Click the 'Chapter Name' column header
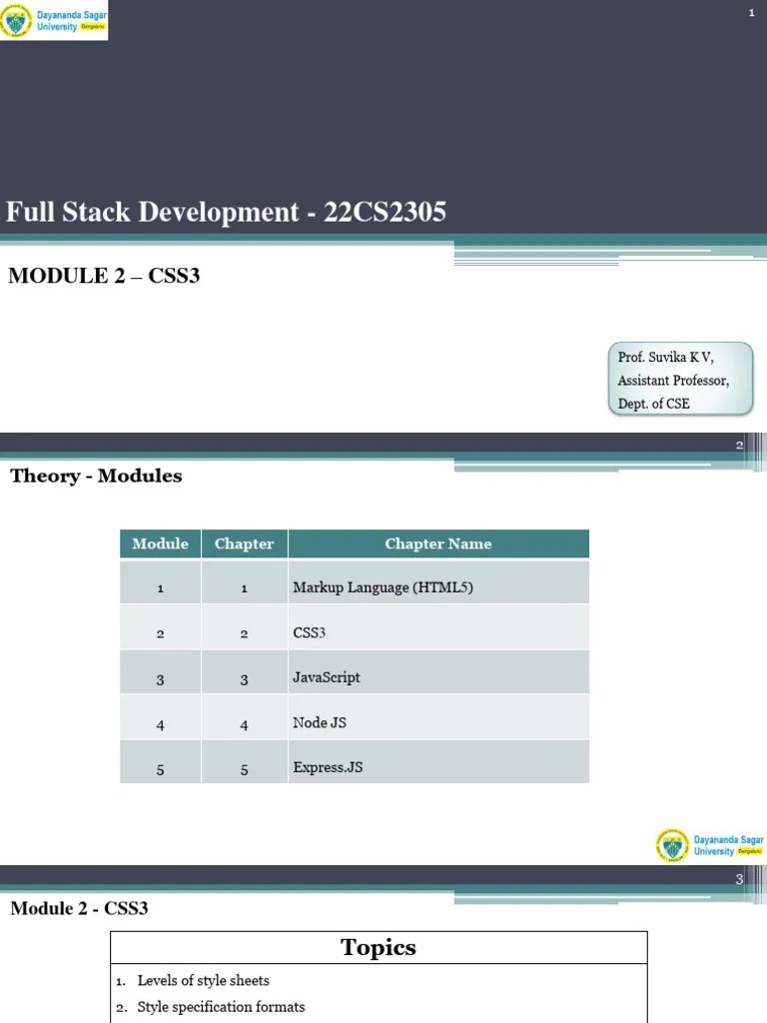The height and width of the screenshot is (1023, 767). coord(438,544)
